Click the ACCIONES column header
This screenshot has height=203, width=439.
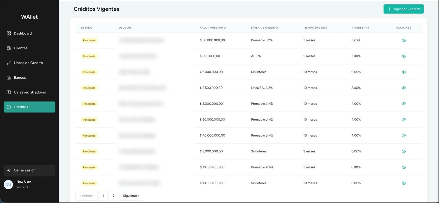pyautogui.click(x=404, y=28)
